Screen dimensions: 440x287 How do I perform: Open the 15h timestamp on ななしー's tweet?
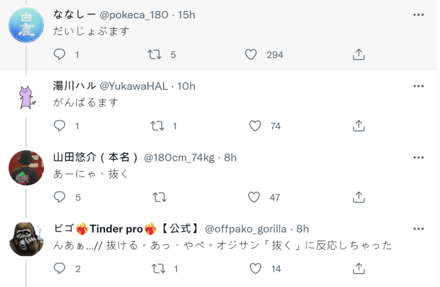[187, 14]
